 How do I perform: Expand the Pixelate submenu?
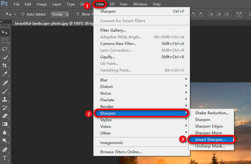click(142, 100)
